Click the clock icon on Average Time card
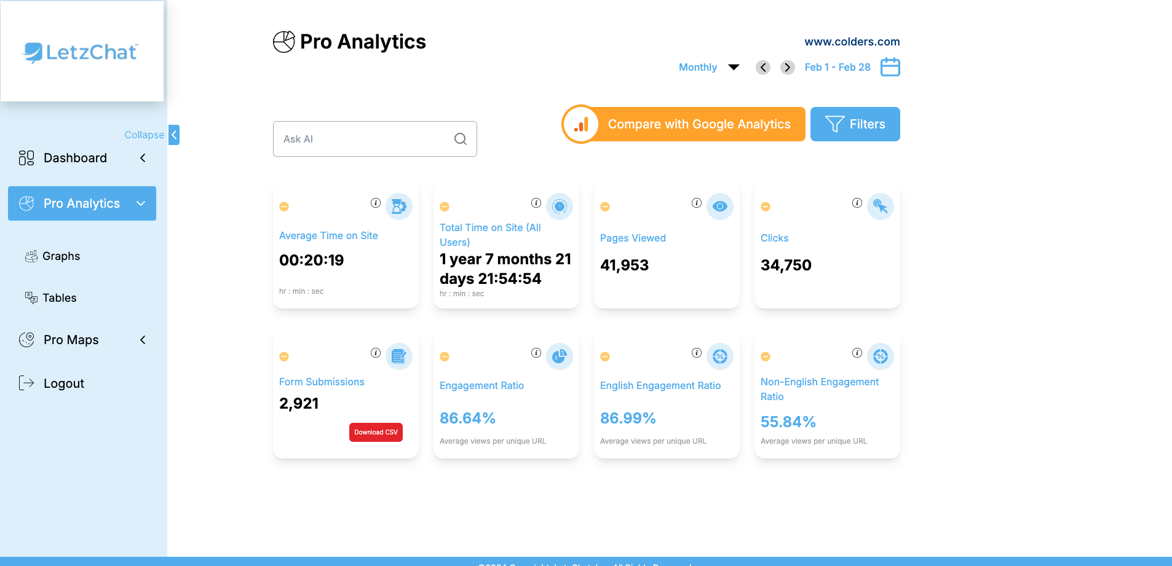The width and height of the screenshot is (1172, 566). [399, 206]
